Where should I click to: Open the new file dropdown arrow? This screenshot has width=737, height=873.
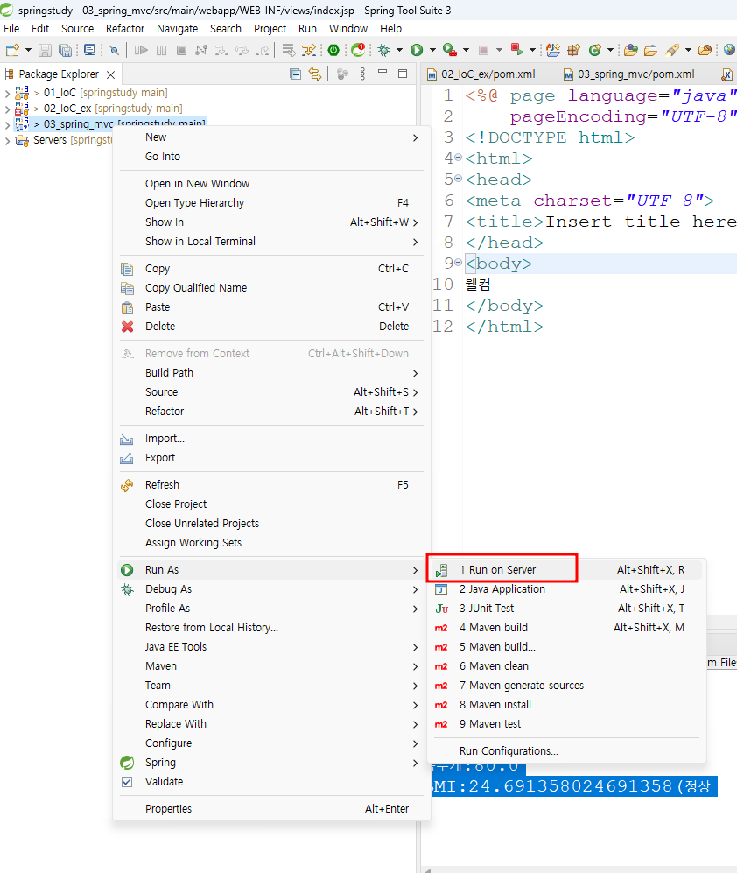click(x=28, y=50)
